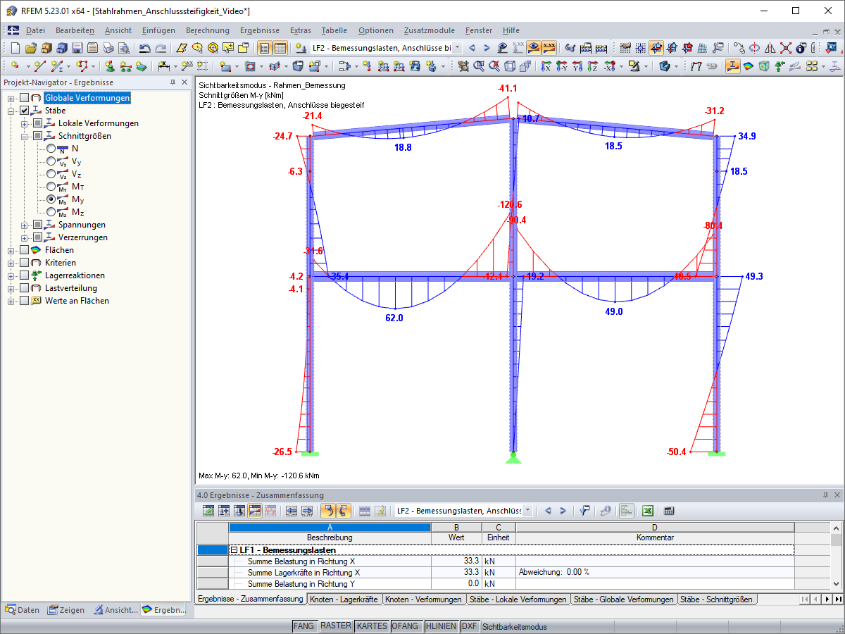Show isometric view cube icon
Viewport: 845px width, 634px height.
click(x=510, y=66)
